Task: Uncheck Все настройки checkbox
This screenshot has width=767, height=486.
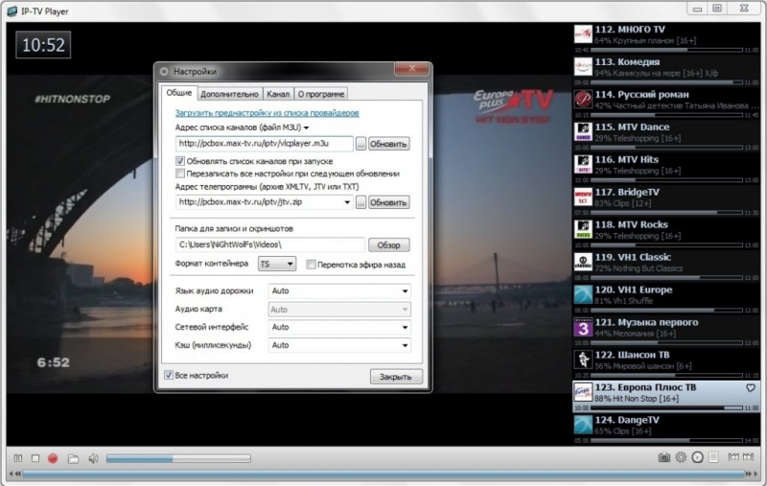Action: [x=169, y=375]
